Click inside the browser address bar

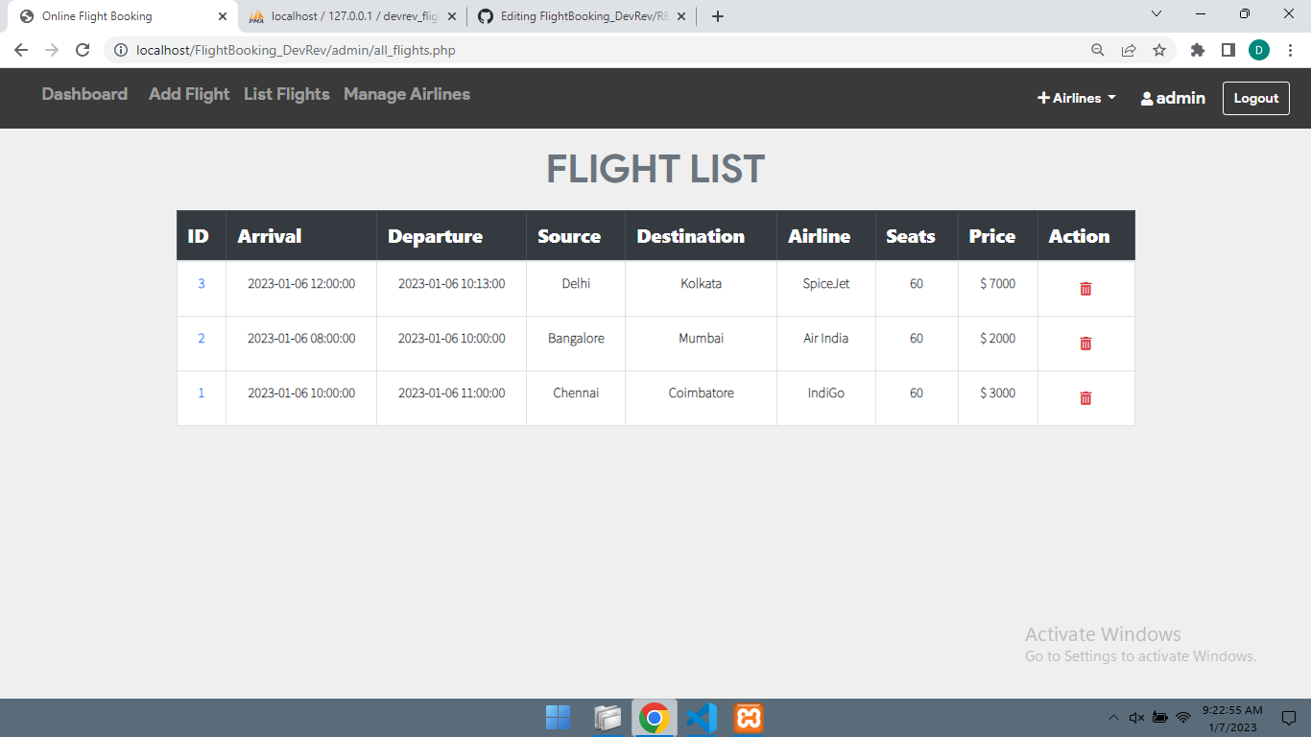[384, 49]
